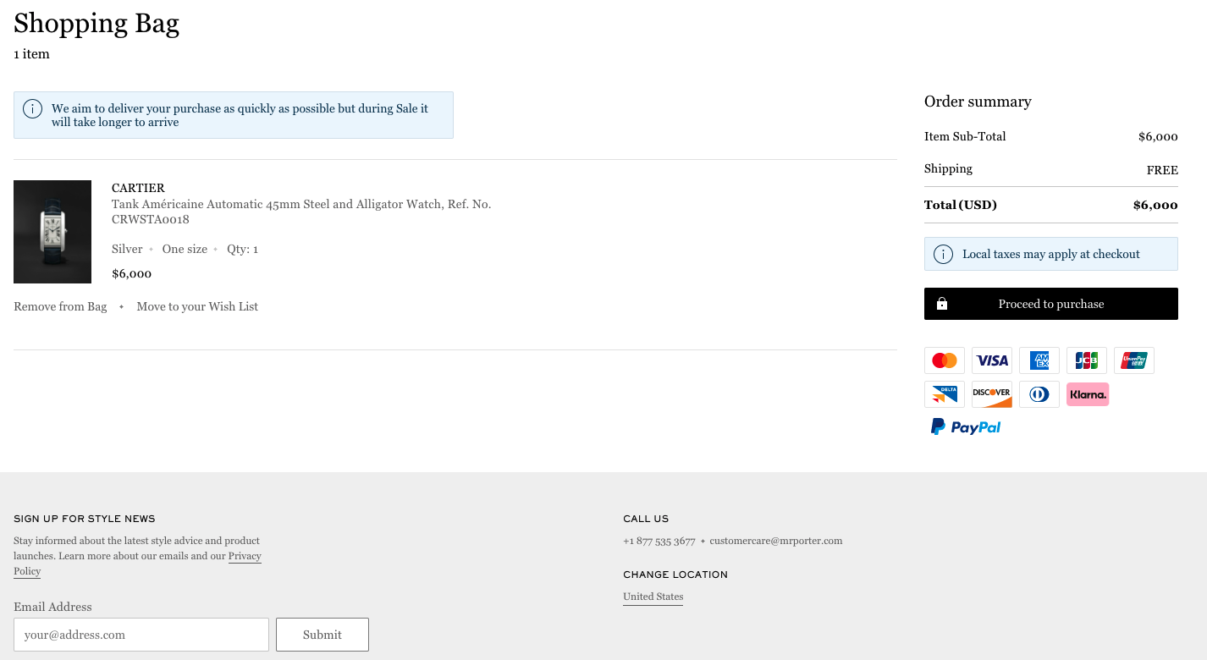Image resolution: width=1207 pixels, height=660 pixels.
Task: Click the Order summary heading
Action: click(978, 102)
